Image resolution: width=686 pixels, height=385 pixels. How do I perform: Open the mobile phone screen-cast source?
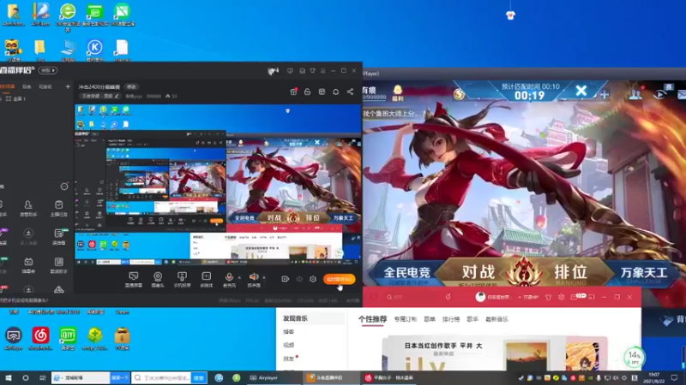(182, 279)
